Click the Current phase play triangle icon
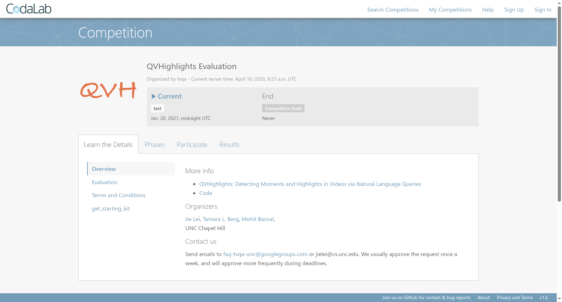 pos(153,96)
